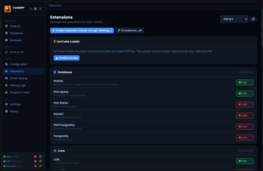Click the About info icon
263x171 pixels.
click(x=6, y=111)
